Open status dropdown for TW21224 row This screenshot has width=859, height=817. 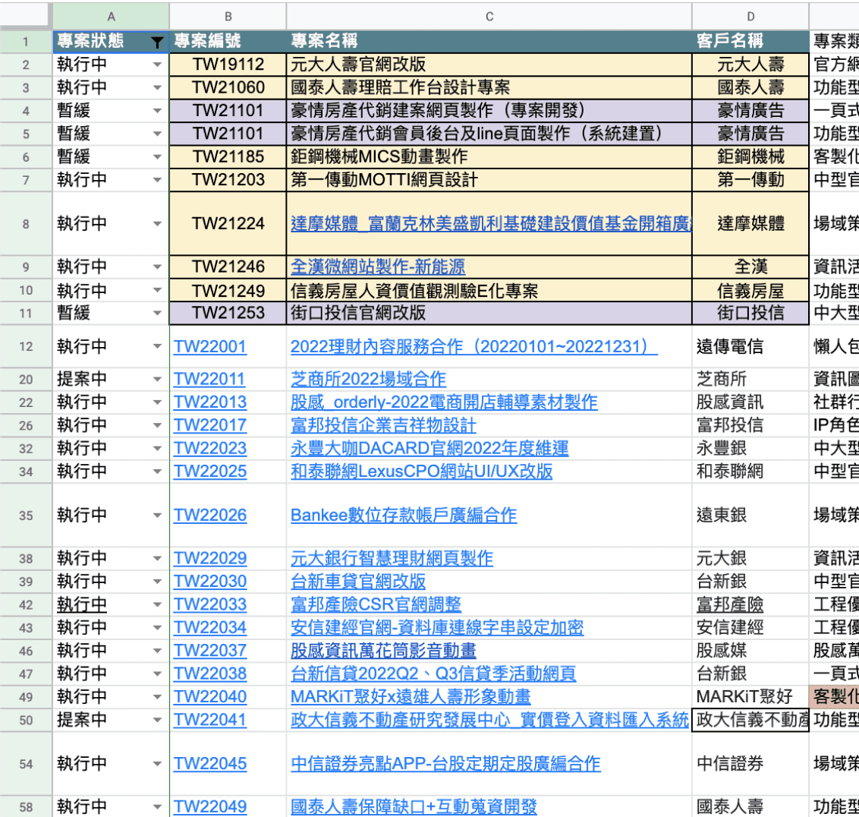point(157,224)
